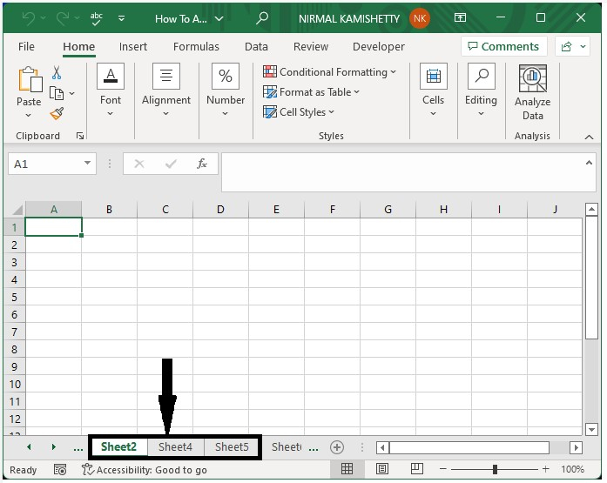Switch to Page Layout view
Screen dimensions: 607x483
[x=382, y=470]
